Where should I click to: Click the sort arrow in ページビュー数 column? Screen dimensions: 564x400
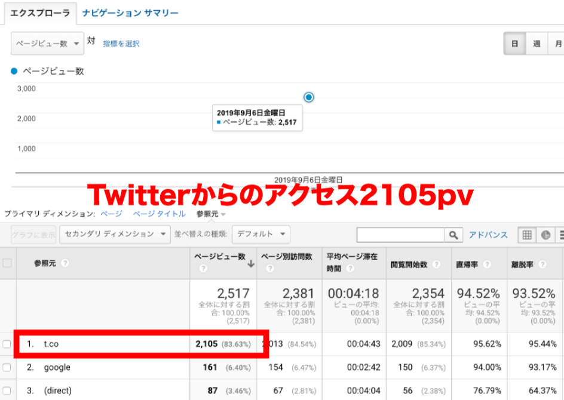tap(251, 264)
